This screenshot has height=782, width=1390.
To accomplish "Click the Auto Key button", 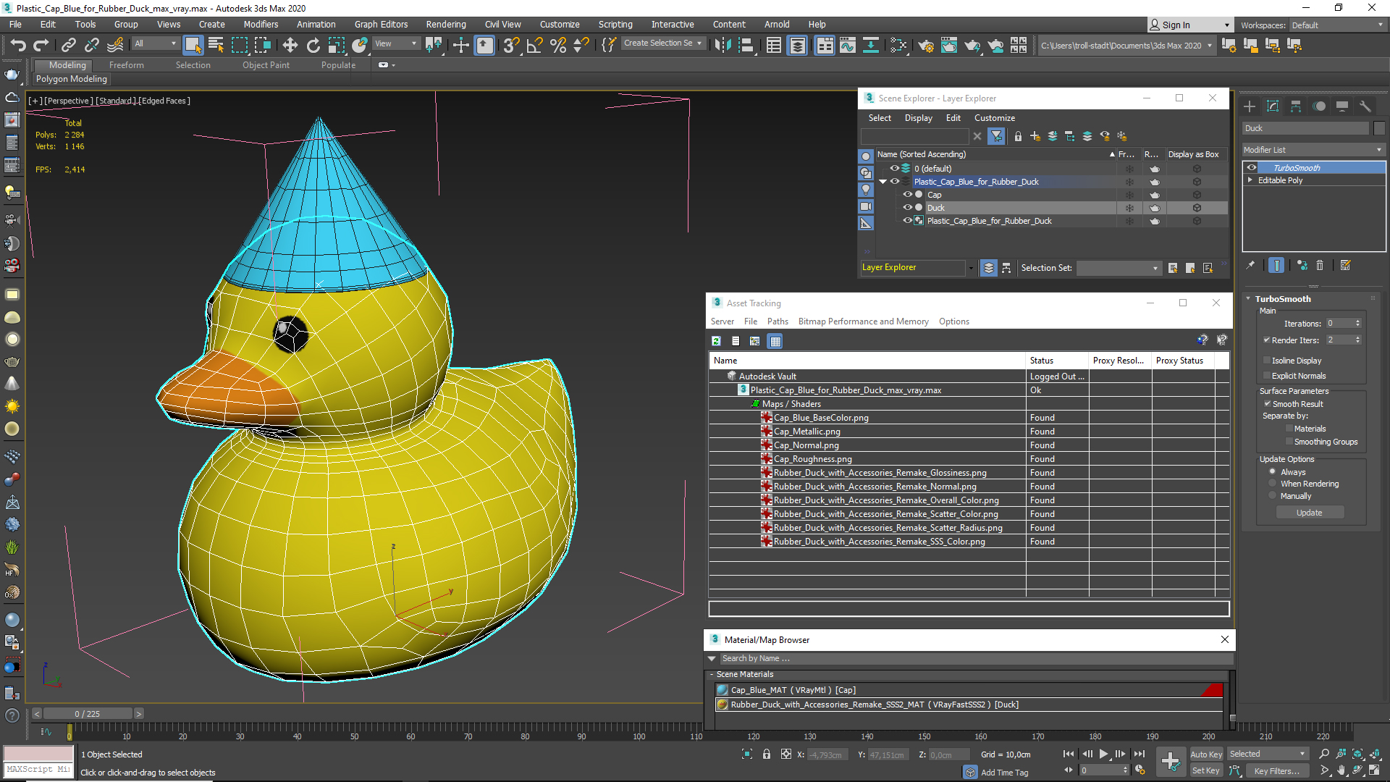I will 1205,754.
